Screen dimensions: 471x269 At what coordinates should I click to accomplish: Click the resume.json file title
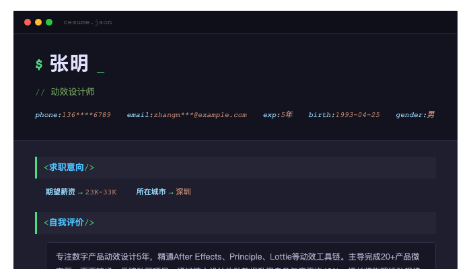pos(87,22)
